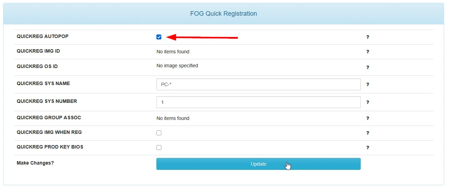Click the QUICKREG SYS NAME help icon
449x189 pixels.
[x=368, y=85]
